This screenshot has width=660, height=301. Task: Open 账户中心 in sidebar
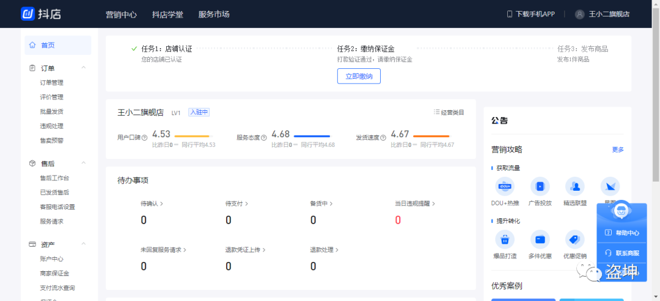(x=52, y=259)
